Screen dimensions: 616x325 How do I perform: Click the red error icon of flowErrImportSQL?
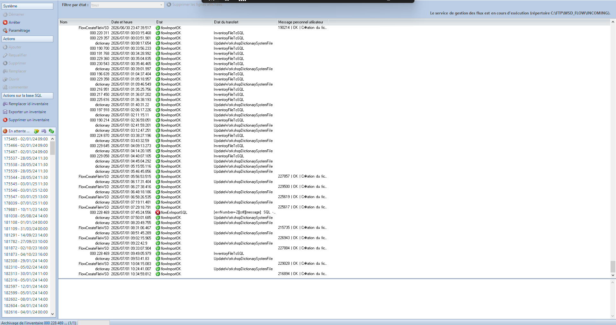158,213
